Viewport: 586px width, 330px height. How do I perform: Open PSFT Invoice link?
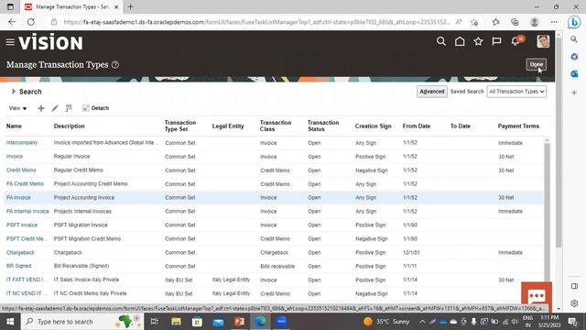pos(22,225)
